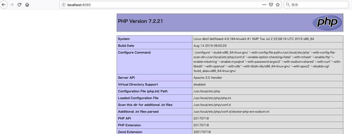Open the browser home page
The image size is (352, 134).
(x=27, y=5)
